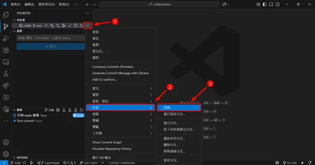Open the remote window status bar button
Viewport: 315px width, 165px height.
pyautogui.click(x=4, y=162)
